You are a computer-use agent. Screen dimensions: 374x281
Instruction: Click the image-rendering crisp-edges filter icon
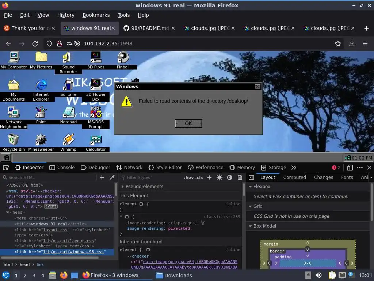[x=202, y=223]
